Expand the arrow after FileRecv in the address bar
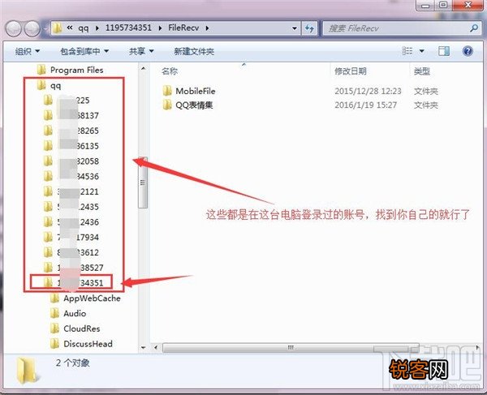This screenshot has height=395, width=487. (x=207, y=28)
